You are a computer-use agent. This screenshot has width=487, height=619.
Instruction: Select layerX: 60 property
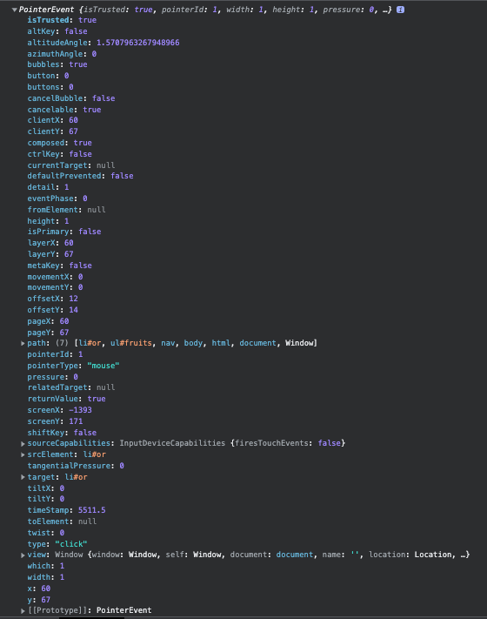click(50, 243)
